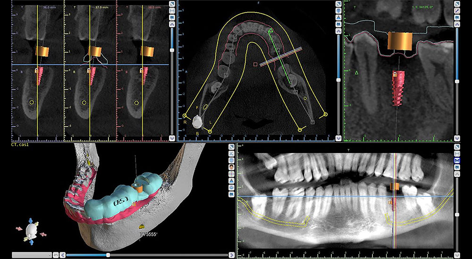
Task: Click the green triangle marker in axial view
Action: tap(270, 30)
